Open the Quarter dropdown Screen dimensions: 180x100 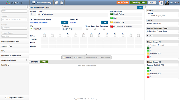[x=14, y=19]
